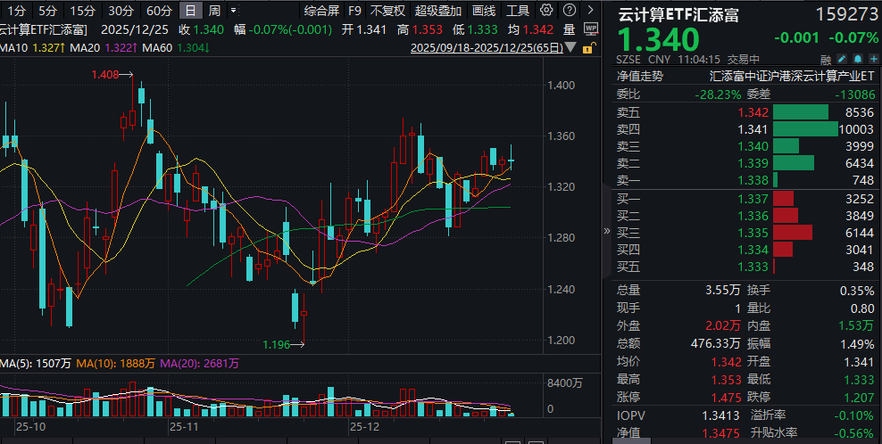Set a price alert with the bell icon
This screenshot has height=444, width=882.
pyautogui.click(x=856, y=60)
